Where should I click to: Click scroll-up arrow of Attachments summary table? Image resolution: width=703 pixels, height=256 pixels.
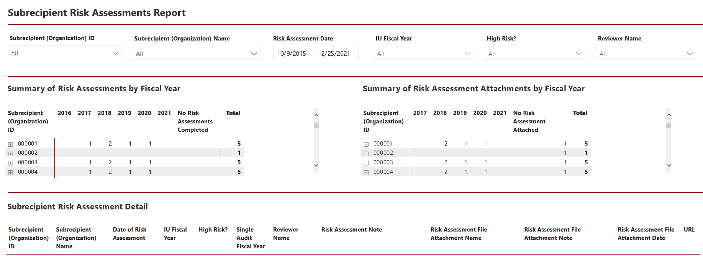tap(669, 115)
